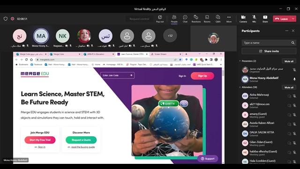Click DALIA SALEM ATTIA mic status icon
The image size is (300, 169).
[294, 133]
